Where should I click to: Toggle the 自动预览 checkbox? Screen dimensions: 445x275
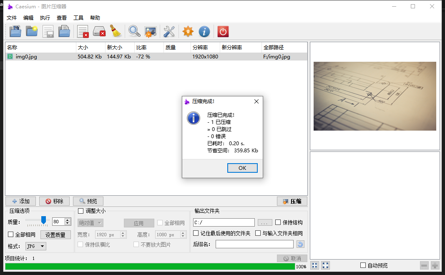(363, 265)
